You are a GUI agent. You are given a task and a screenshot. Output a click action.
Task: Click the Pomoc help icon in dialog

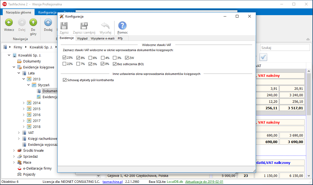(x=122, y=26)
